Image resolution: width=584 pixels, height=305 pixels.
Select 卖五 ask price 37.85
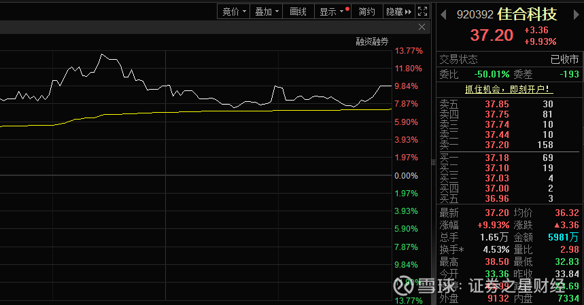497,104
